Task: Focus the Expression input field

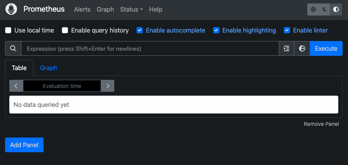Action: (x=150, y=48)
